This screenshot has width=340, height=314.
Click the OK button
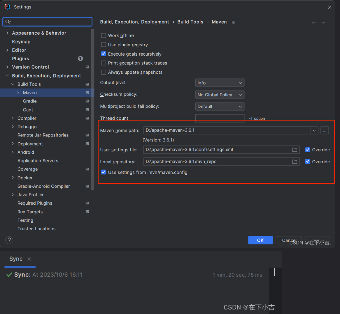coord(261,240)
